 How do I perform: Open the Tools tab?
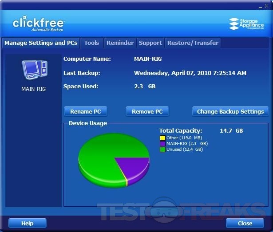(92, 43)
